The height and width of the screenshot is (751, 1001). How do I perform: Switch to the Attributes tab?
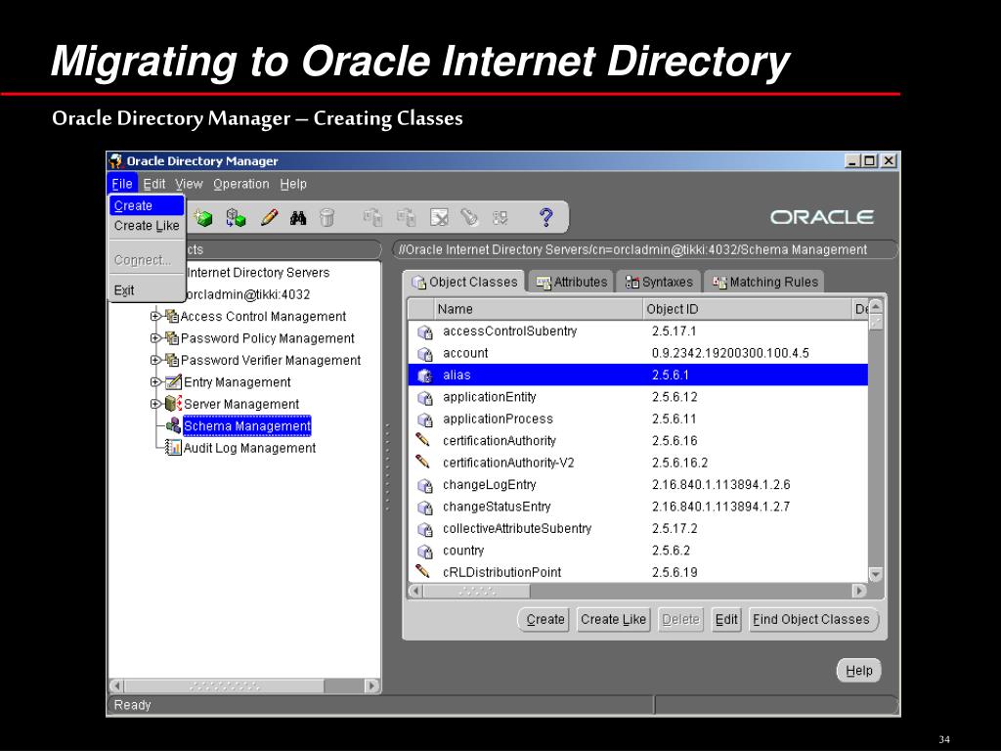(571, 282)
